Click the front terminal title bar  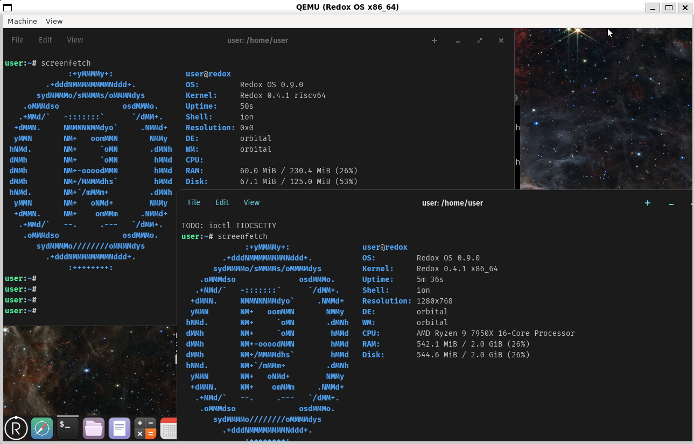tap(452, 203)
